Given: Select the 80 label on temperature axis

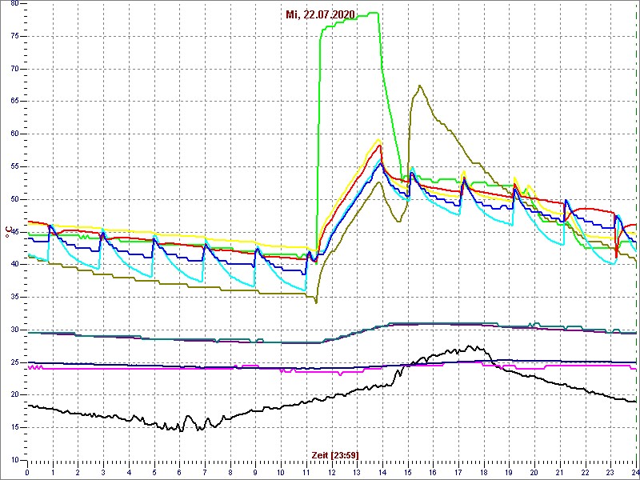Looking at the screenshot, I should (14, 4).
